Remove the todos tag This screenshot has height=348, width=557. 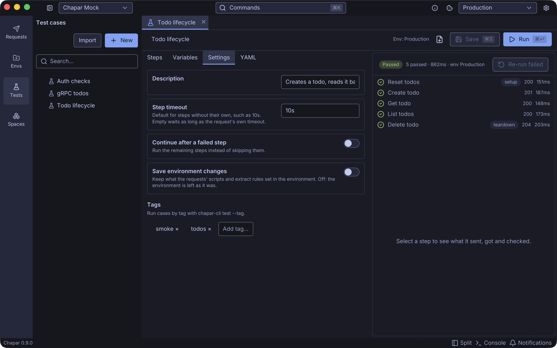coord(210,229)
